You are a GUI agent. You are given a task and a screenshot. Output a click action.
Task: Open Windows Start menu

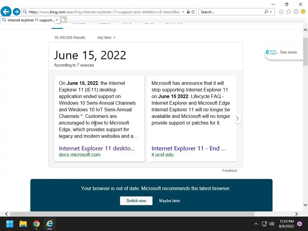10,224
